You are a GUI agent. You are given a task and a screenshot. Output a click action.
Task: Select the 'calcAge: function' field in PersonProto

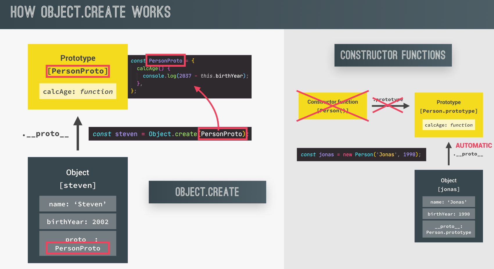78,91
